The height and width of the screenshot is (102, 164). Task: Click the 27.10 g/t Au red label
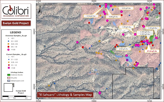pyautogui.click(x=152, y=51)
